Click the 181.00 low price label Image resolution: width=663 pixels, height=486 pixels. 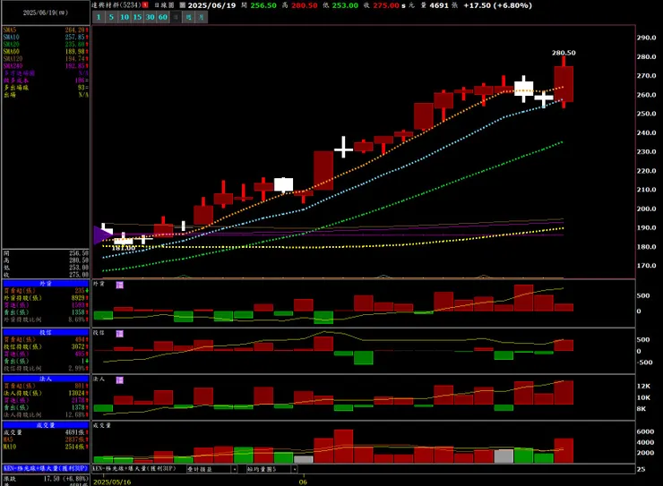(x=123, y=248)
